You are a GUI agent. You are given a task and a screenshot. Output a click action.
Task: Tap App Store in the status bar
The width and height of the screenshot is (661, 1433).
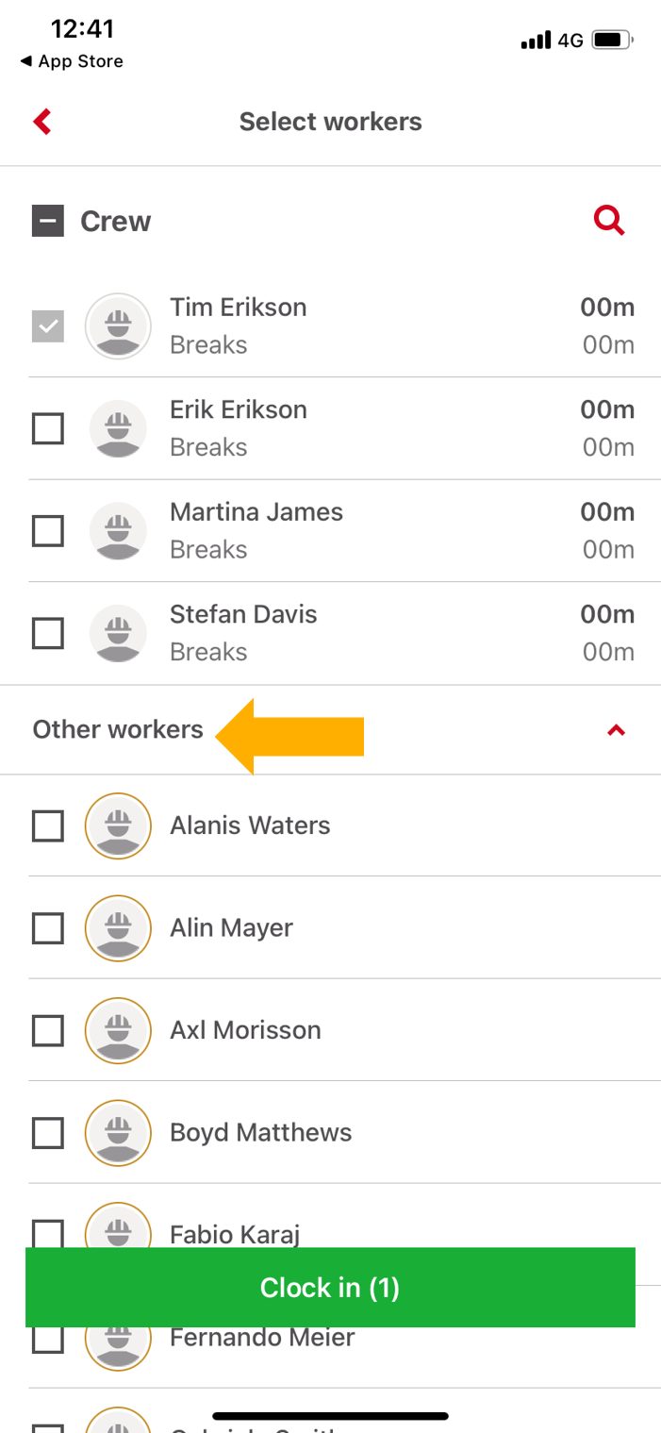pyautogui.click(x=71, y=61)
